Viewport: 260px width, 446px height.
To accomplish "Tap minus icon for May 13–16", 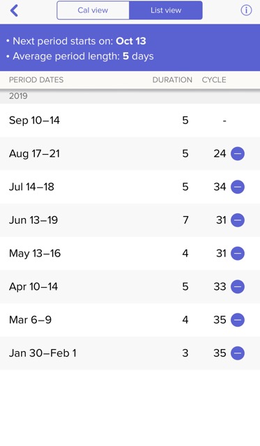I will (238, 254).
